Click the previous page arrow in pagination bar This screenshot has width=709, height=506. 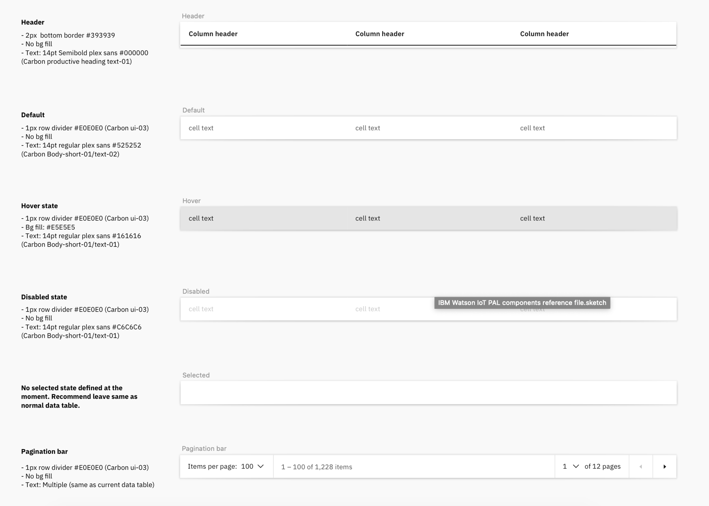pos(641,466)
